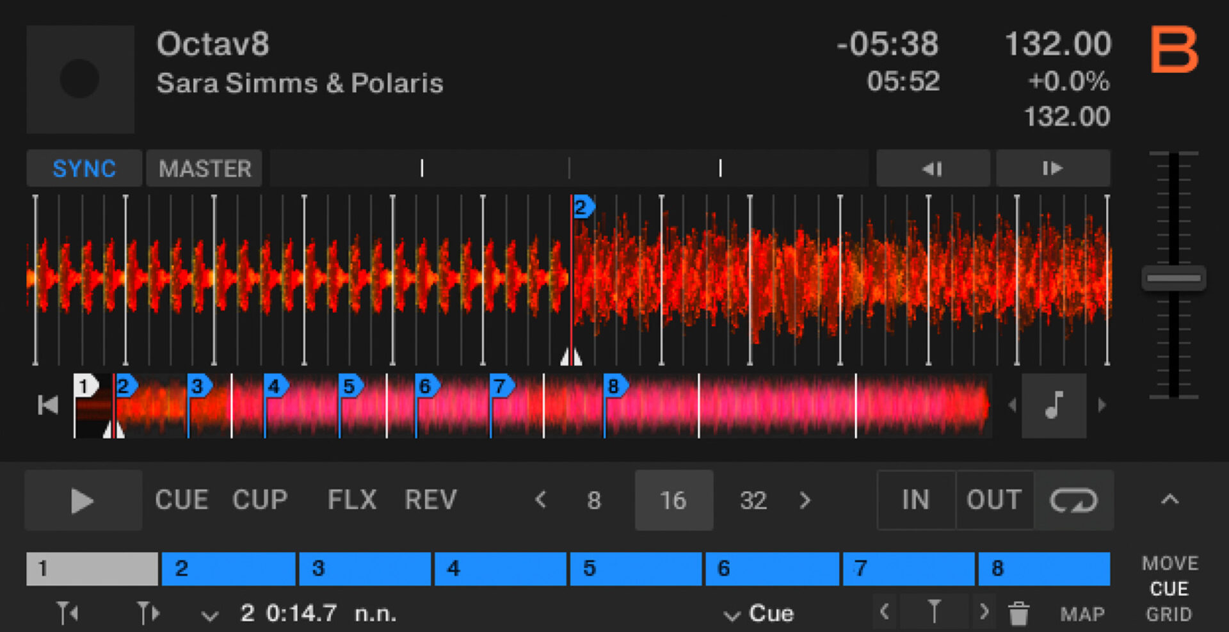
Task: Toggle MASTER on deck B
Action: click(x=204, y=168)
